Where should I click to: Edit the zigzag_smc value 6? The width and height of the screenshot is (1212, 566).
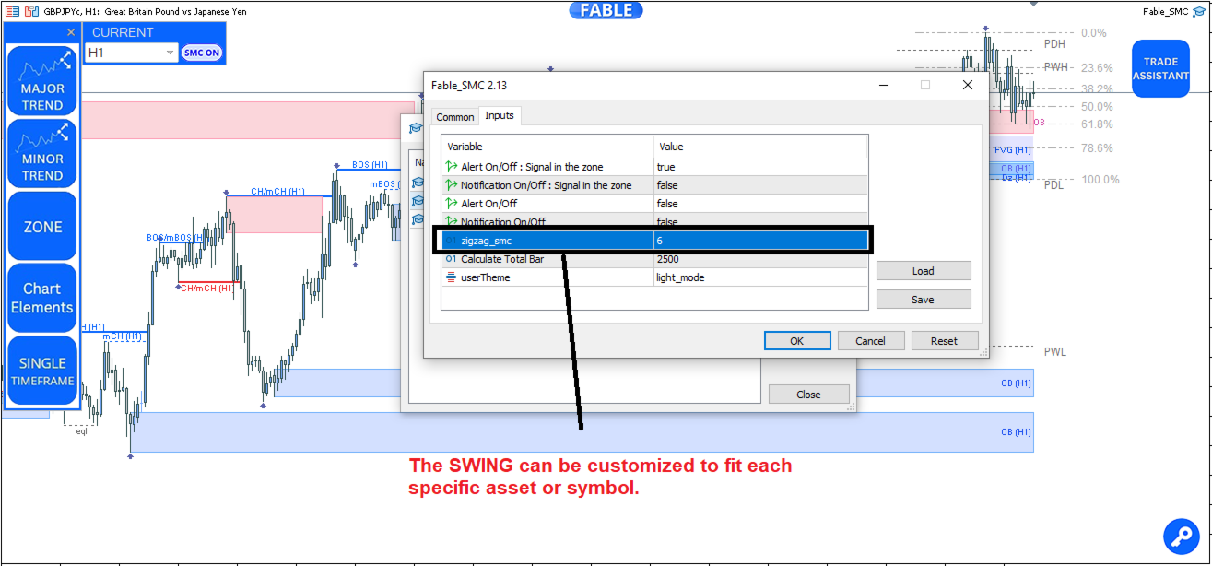pyautogui.click(x=760, y=241)
